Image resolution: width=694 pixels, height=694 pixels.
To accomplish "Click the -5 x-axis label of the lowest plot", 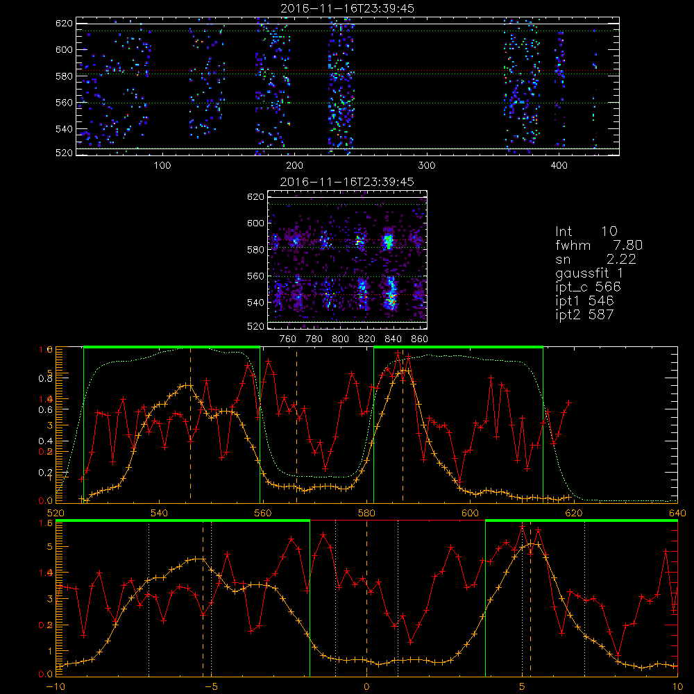I will tap(211, 686).
